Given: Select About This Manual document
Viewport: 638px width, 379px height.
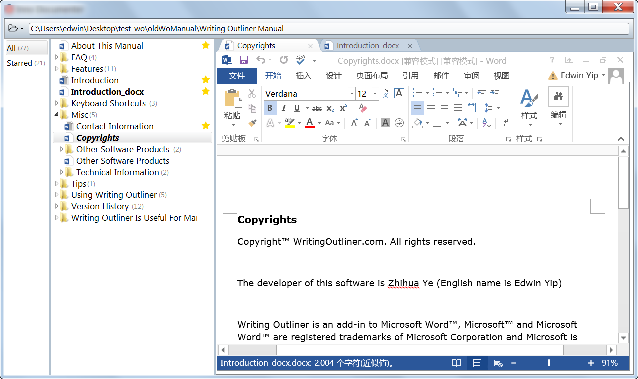Looking at the screenshot, I should 107,46.
